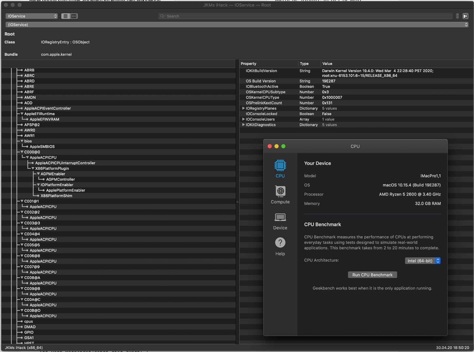
Task: Expand the IOKitDiagnostics dictionary
Action: click(x=243, y=125)
